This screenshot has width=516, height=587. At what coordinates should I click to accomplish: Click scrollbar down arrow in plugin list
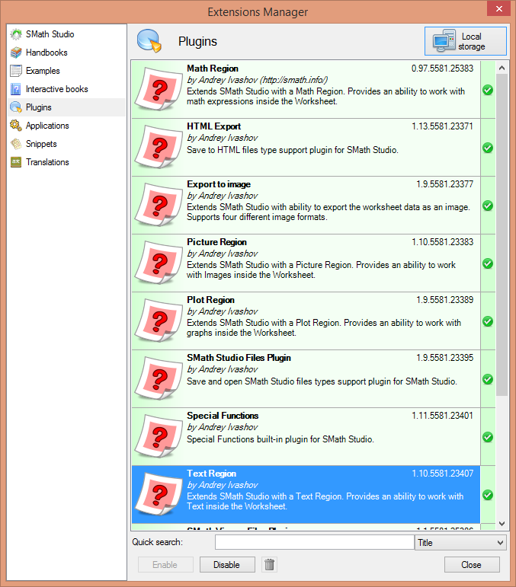[x=502, y=524]
